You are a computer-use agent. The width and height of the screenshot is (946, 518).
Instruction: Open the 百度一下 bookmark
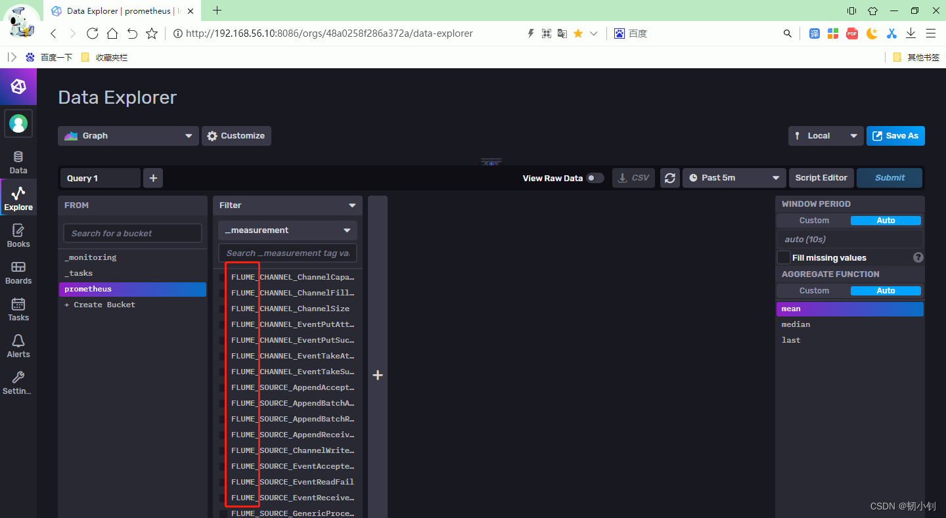click(49, 58)
